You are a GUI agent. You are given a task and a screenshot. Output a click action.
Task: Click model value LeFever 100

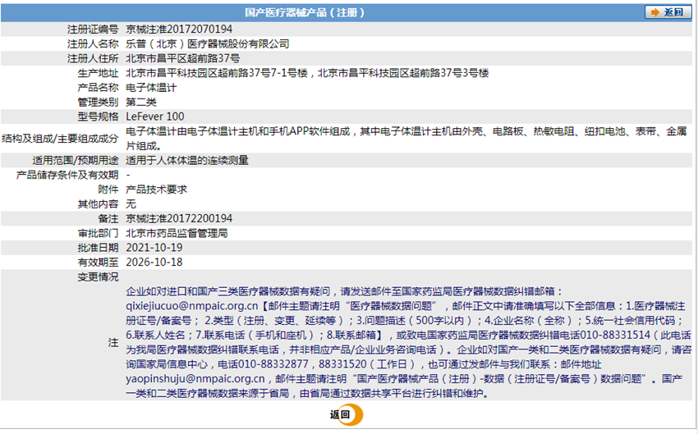pos(155,116)
